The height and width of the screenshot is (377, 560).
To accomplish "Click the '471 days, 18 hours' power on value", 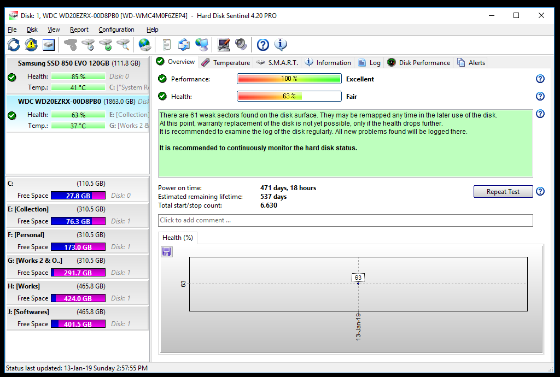I will (x=288, y=188).
